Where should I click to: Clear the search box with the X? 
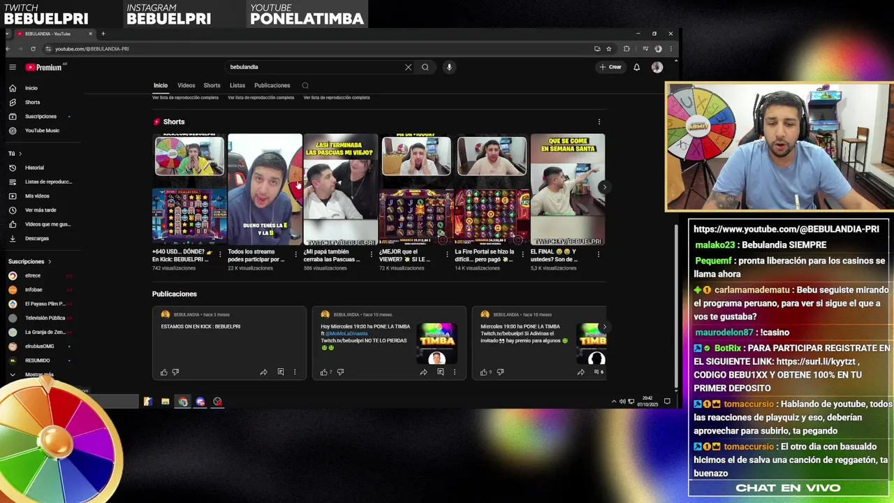(x=408, y=67)
